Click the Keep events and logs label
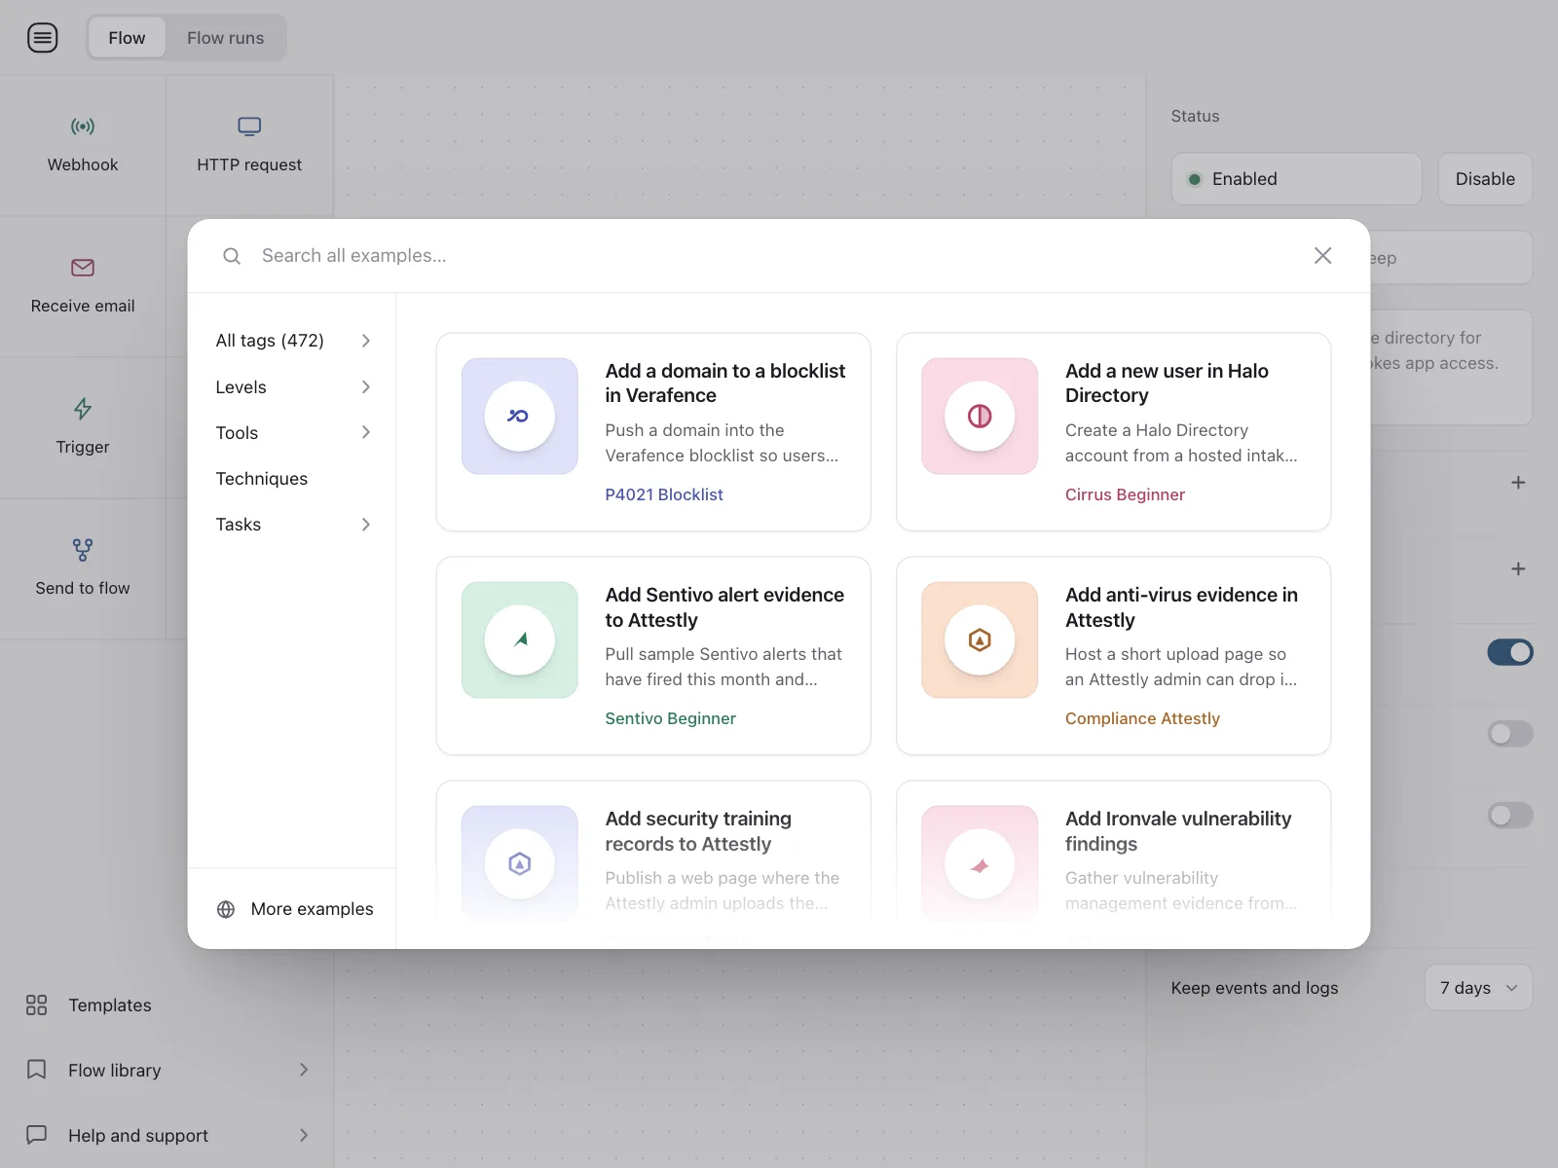This screenshot has width=1558, height=1168. point(1254,988)
